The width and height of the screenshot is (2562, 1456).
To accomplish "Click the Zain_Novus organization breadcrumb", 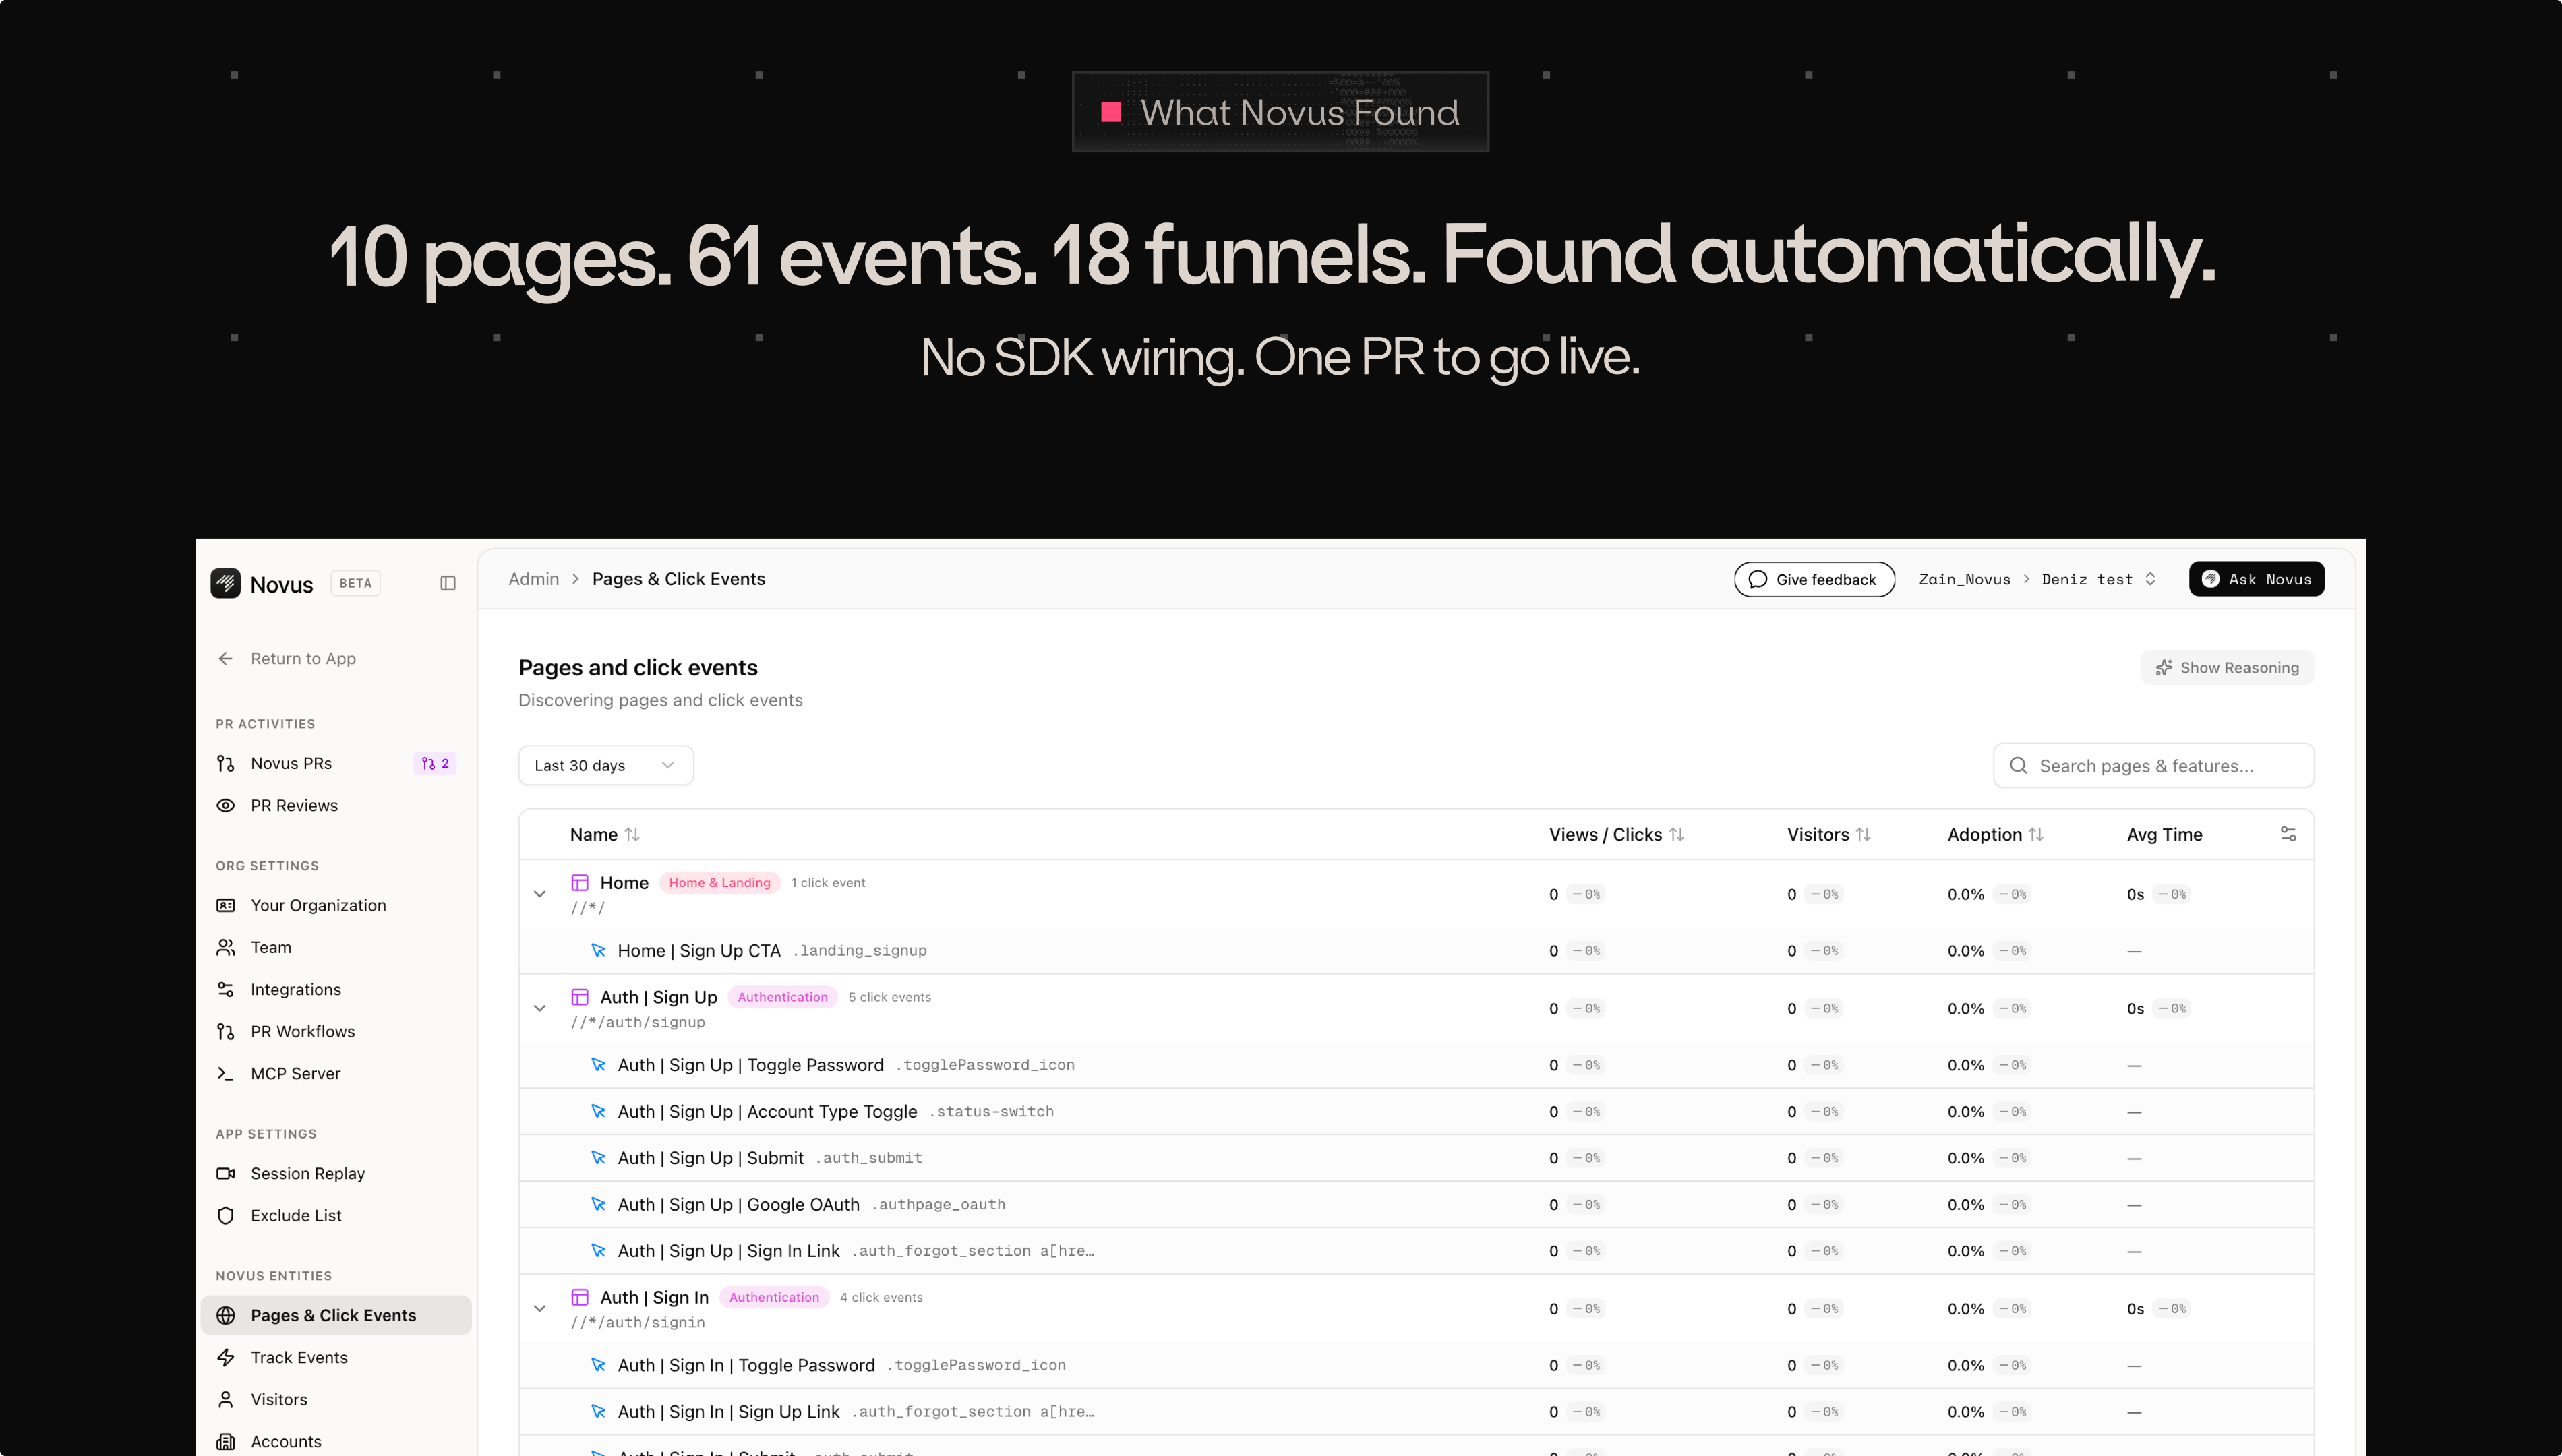I will (x=1964, y=579).
